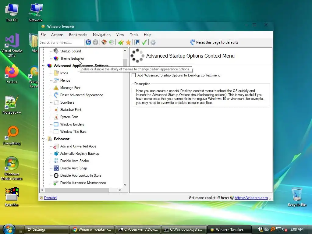Open settings via gear toolbar icon
The width and height of the screenshot is (312, 234).
click(153, 42)
